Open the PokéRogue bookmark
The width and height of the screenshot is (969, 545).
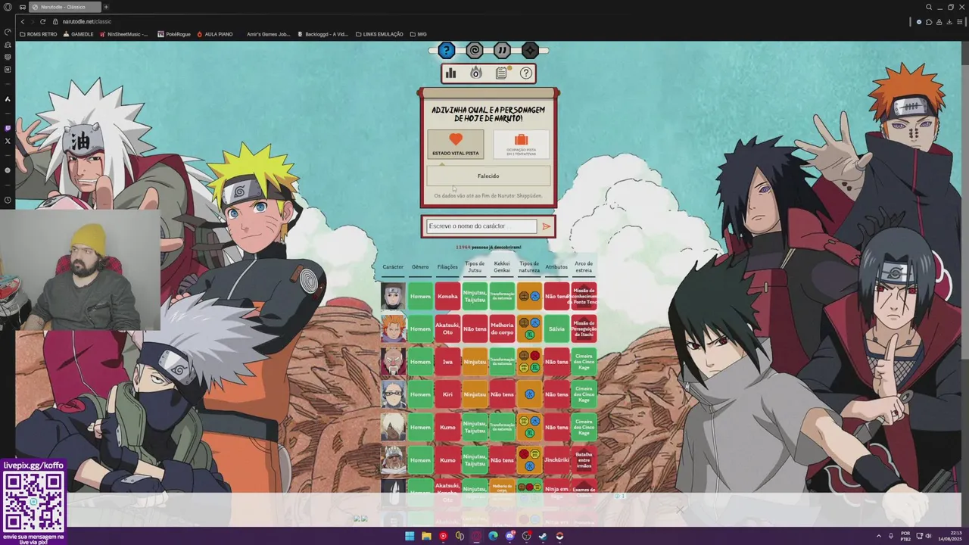(x=174, y=34)
